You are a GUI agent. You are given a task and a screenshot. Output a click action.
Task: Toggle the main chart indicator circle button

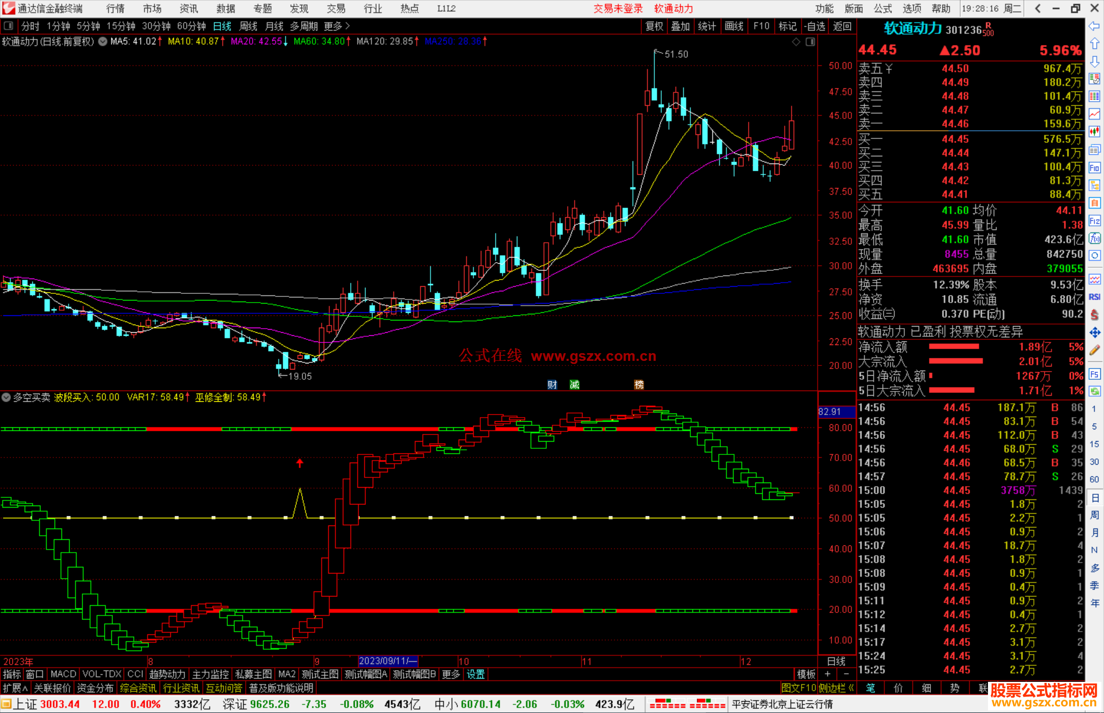click(x=103, y=41)
